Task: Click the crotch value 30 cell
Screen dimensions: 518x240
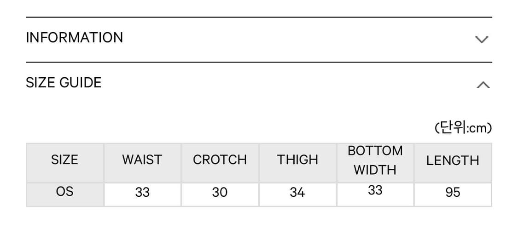Action: (x=220, y=192)
